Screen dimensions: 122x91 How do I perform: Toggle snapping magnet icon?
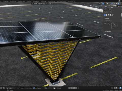[44, 4]
